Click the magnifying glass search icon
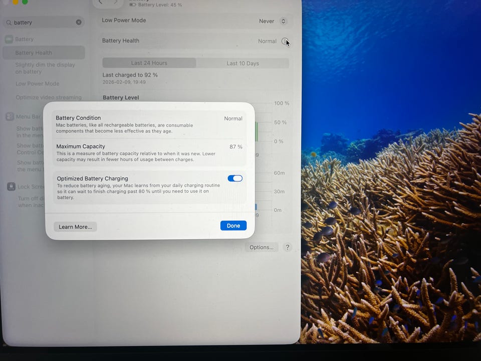Screen dimensions: 481x361 9,23
